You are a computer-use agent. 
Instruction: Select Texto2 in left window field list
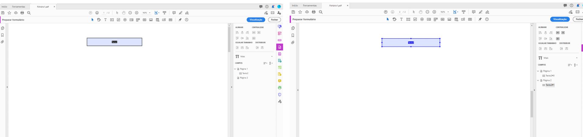(245, 73)
